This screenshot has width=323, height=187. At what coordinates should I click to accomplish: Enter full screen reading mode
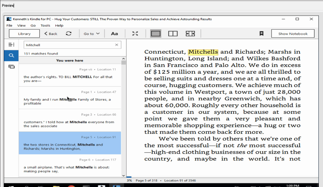[x=135, y=34]
